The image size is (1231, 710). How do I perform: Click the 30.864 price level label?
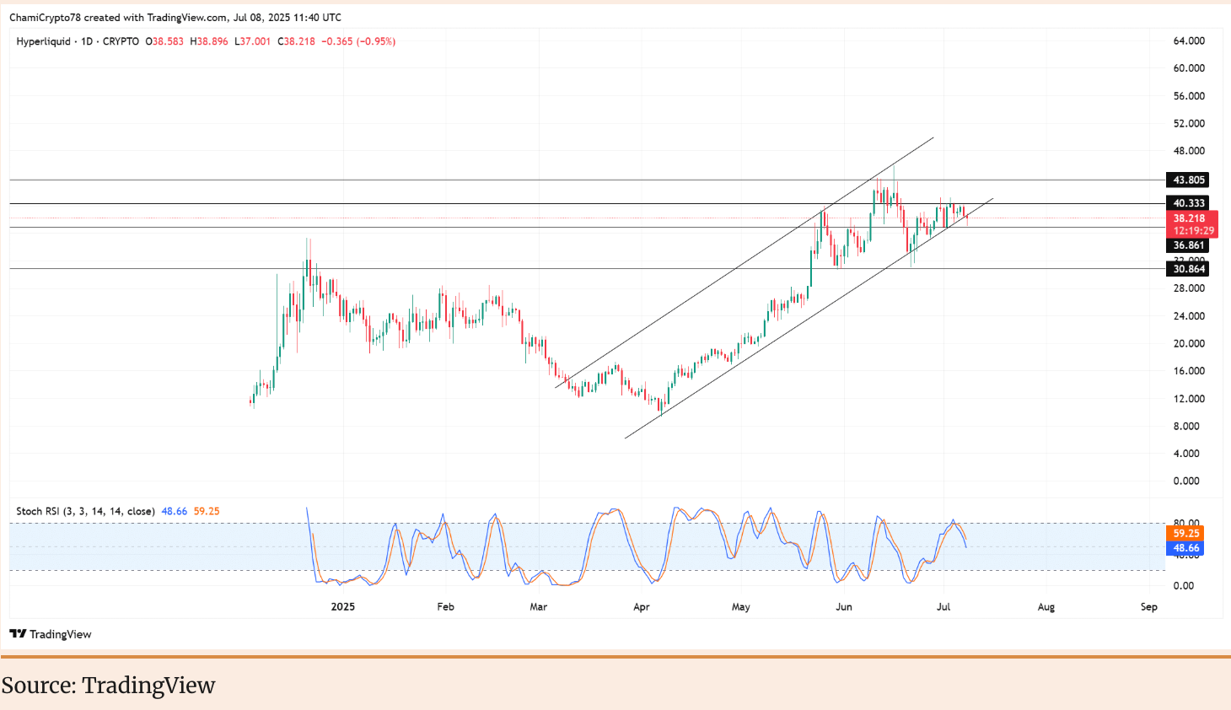tap(1188, 269)
